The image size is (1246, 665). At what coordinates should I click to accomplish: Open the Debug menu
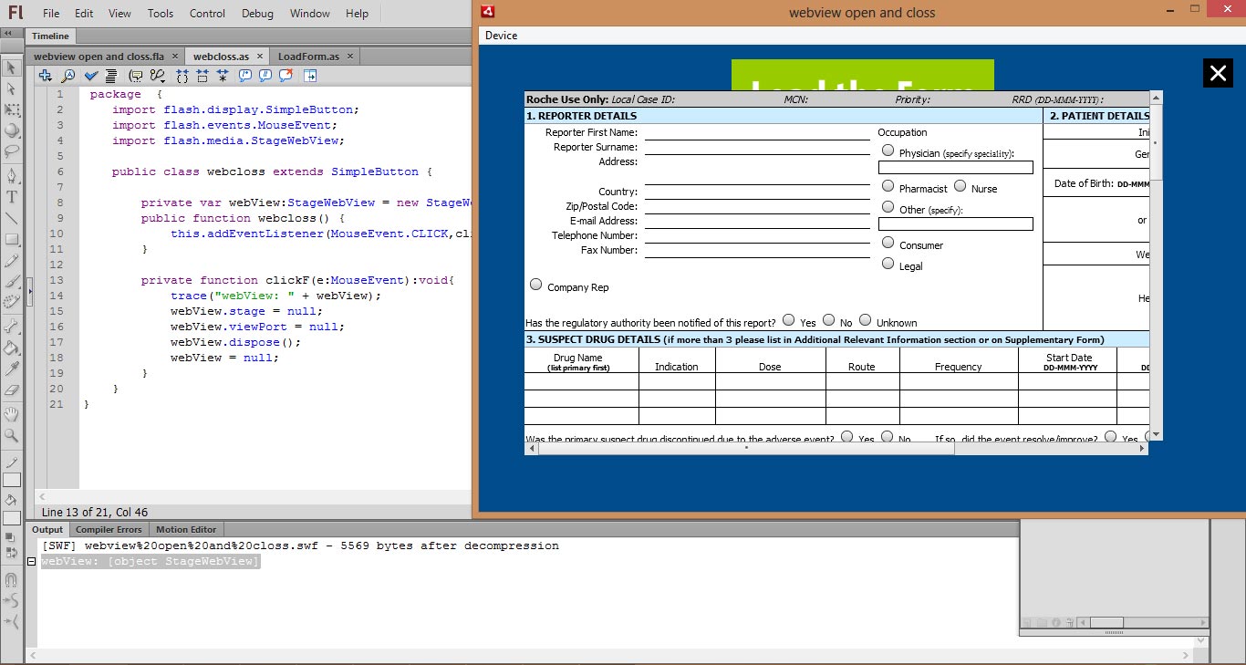point(257,14)
